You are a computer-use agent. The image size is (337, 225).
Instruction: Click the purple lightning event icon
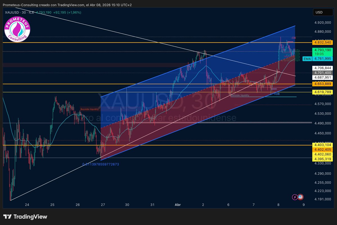(x=295, y=197)
